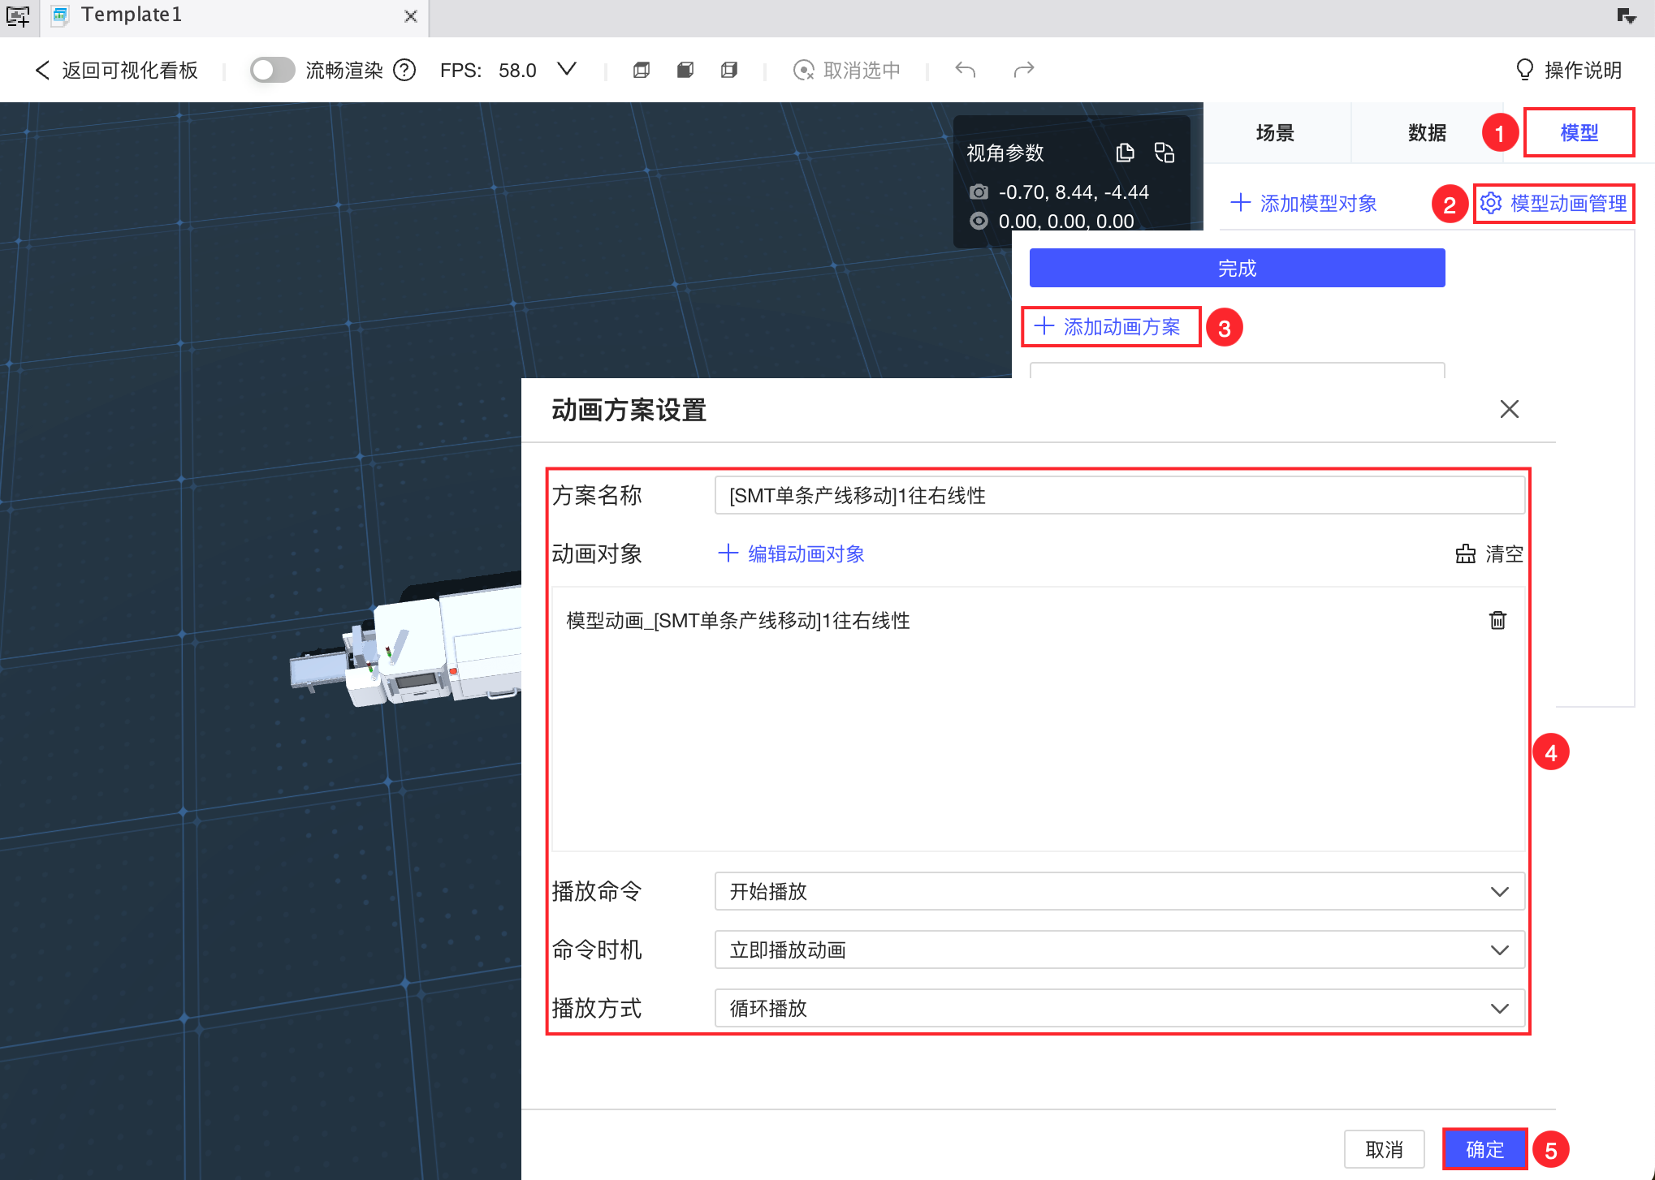Expand the FPS dropdown arrow

pyautogui.click(x=567, y=70)
